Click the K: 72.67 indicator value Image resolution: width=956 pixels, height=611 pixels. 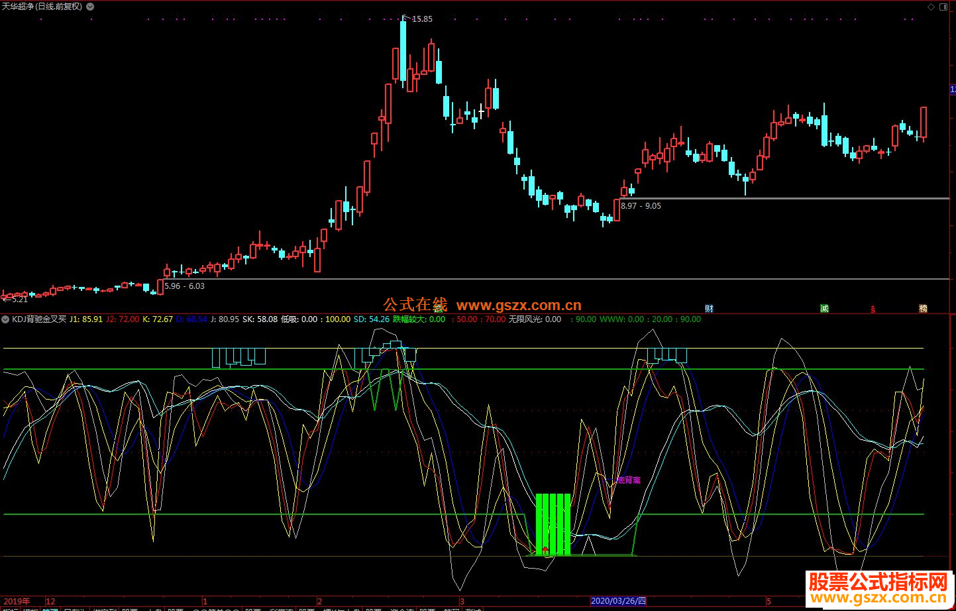tap(158, 319)
